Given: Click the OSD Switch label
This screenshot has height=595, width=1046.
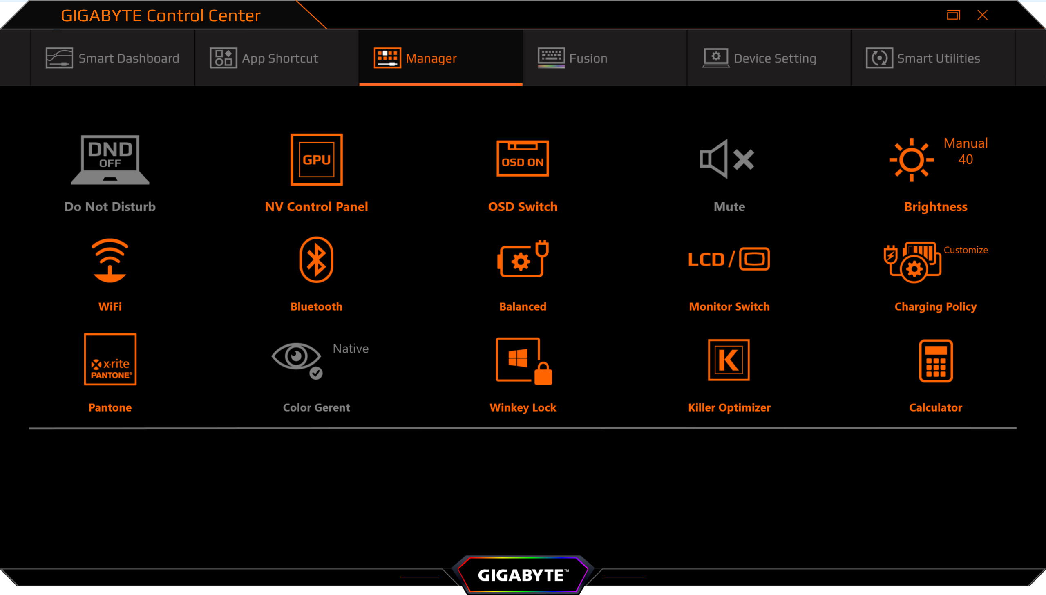Looking at the screenshot, I should coord(523,207).
